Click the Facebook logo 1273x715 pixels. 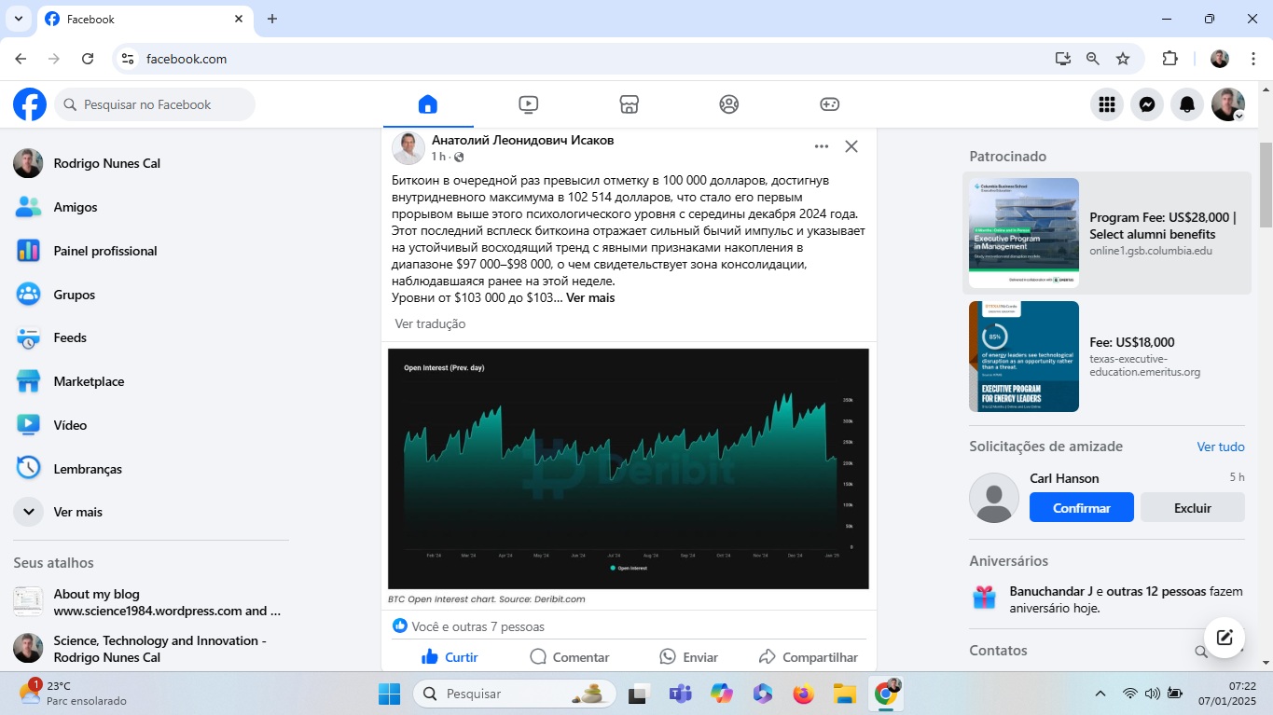pos(30,104)
